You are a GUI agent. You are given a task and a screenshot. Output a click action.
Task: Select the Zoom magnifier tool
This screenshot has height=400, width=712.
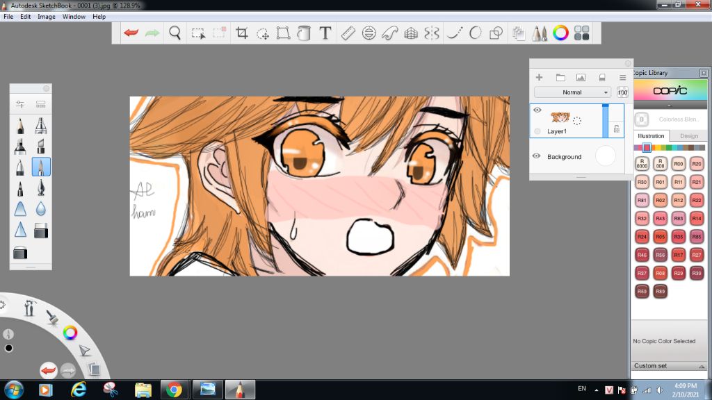click(175, 33)
